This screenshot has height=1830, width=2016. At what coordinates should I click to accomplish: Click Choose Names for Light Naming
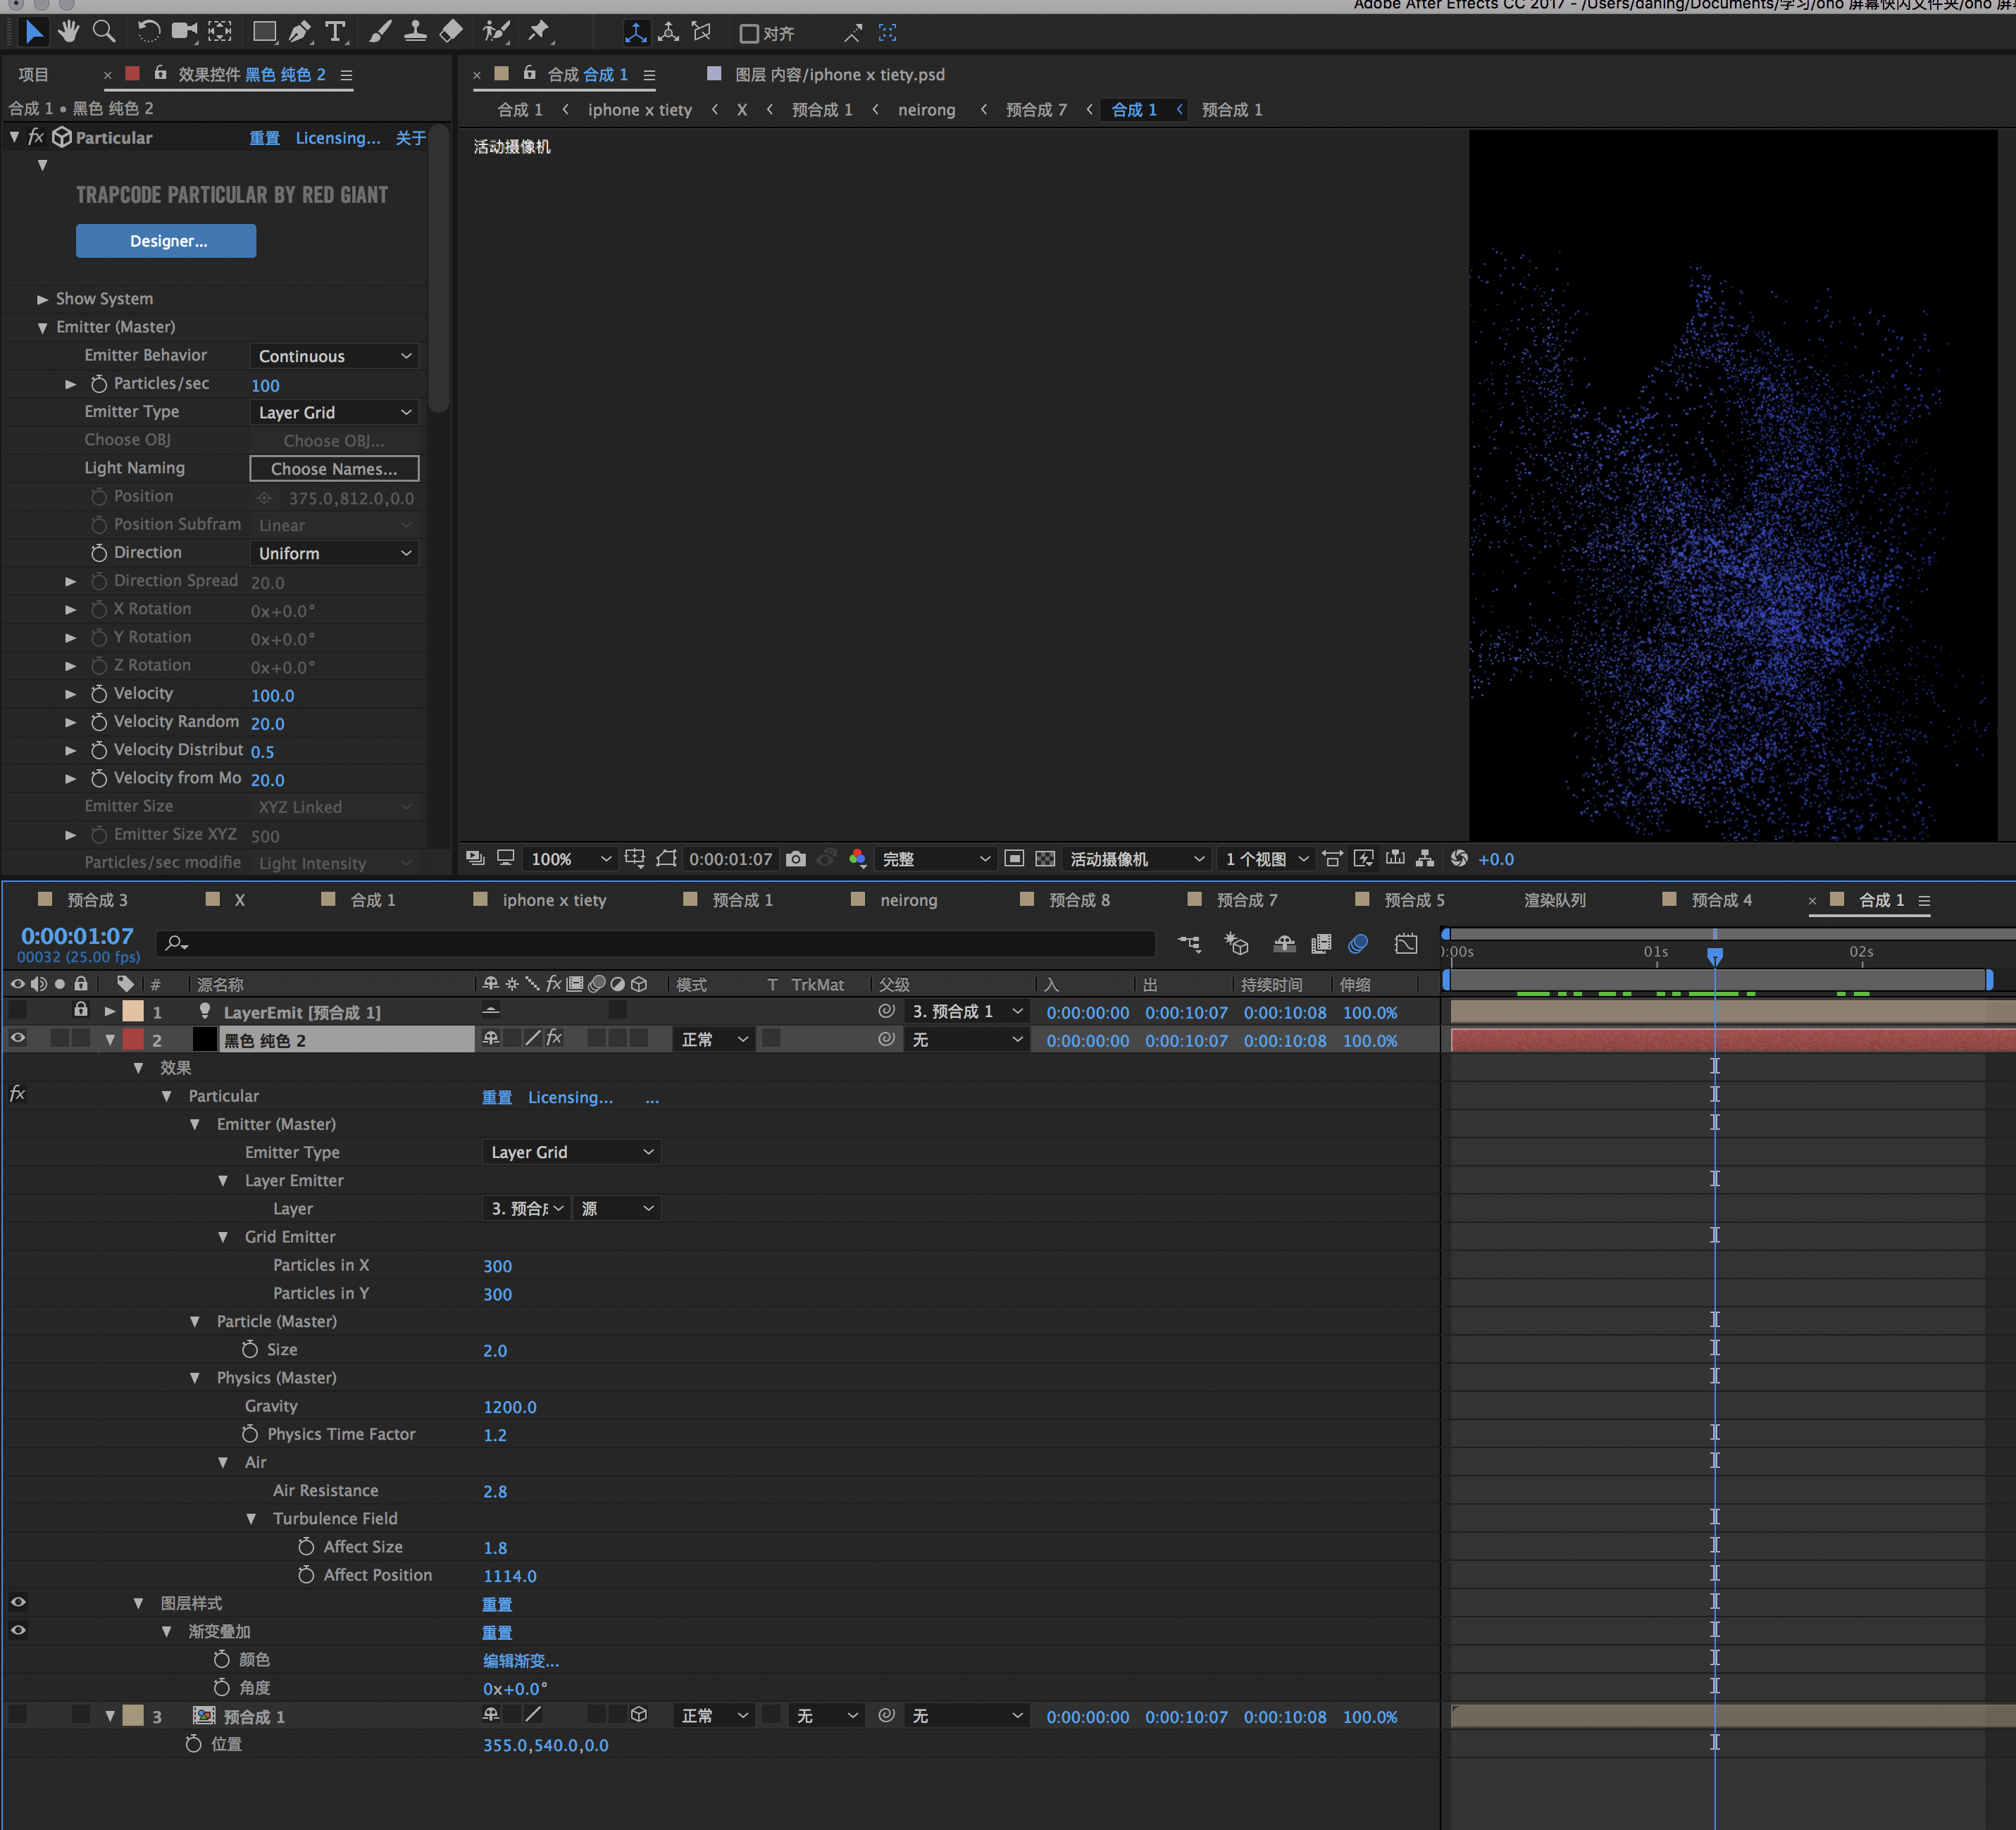click(x=334, y=468)
